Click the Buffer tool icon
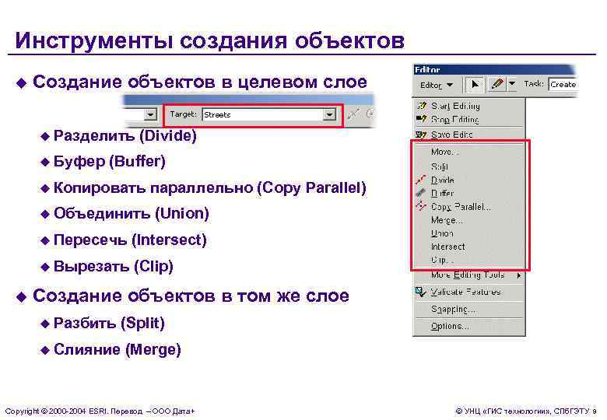607x420 pixels. (421, 193)
